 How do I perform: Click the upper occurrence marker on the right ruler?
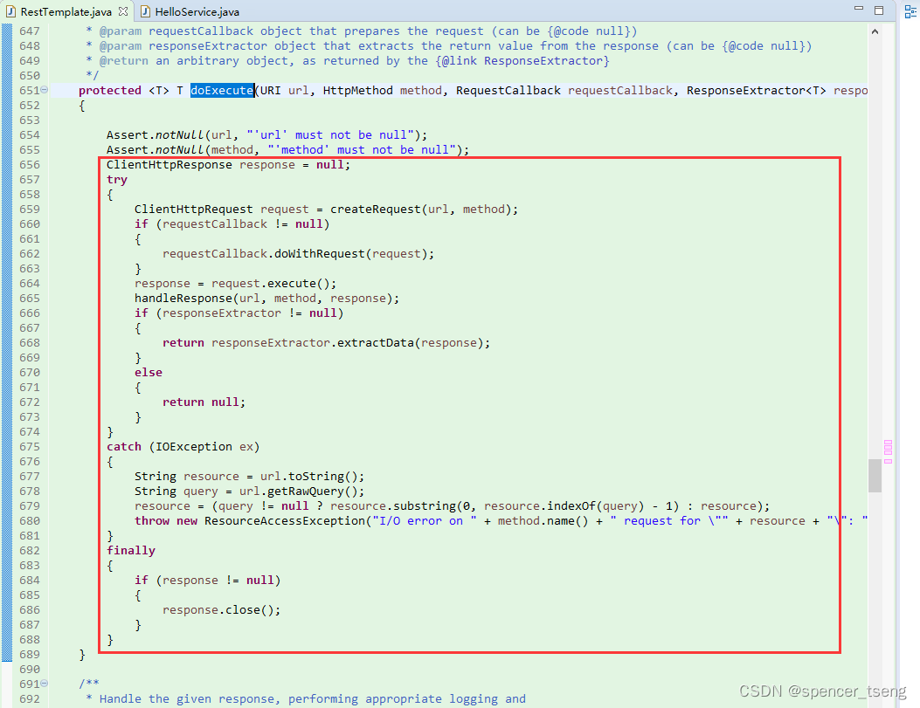point(889,443)
